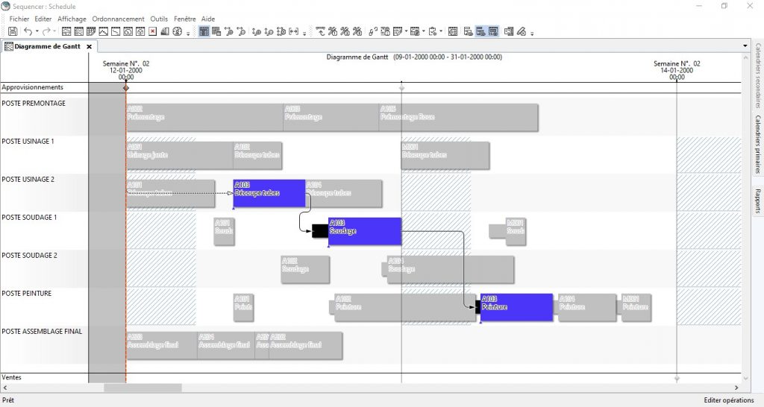Open the Editer menu
Image resolution: width=764 pixels, height=407 pixels.
[43, 19]
